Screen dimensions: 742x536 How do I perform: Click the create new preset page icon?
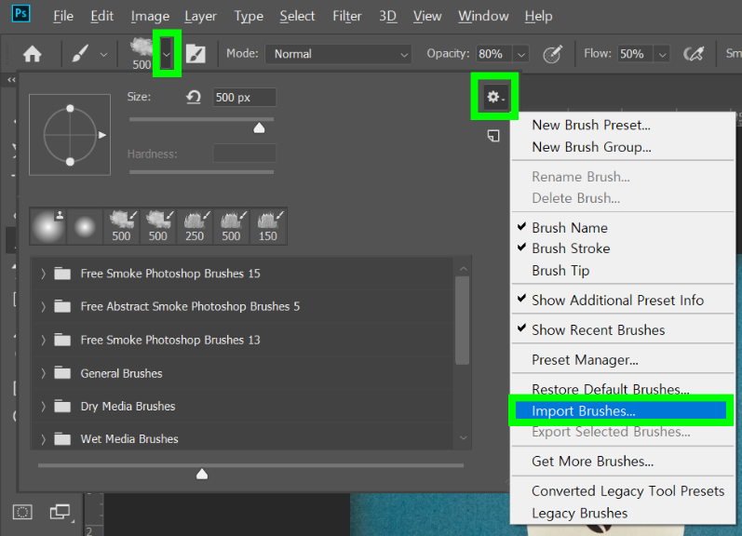point(493,136)
